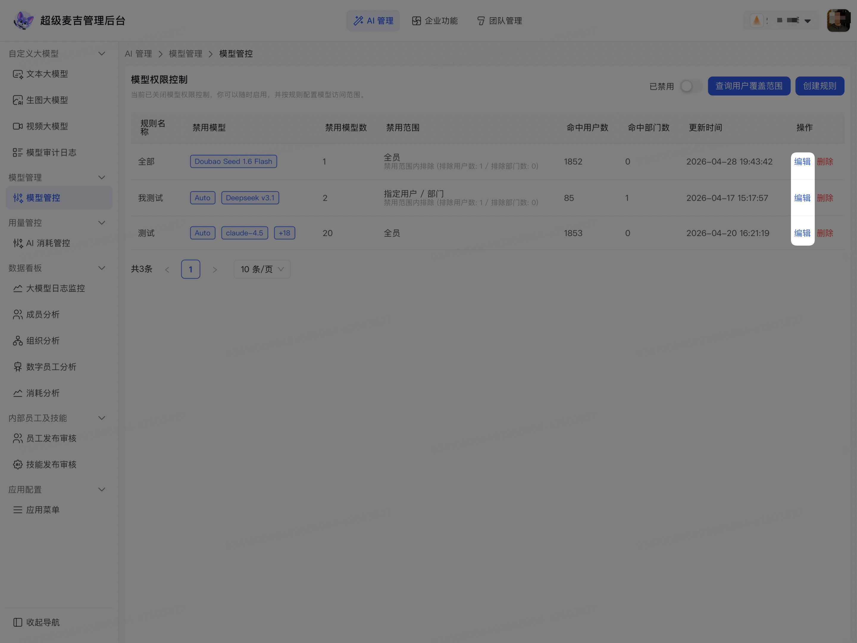Click the Doubao Seed 1.6 Flash tag
Image resolution: width=857 pixels, height=643 pixels.
[x=233, y=162]
